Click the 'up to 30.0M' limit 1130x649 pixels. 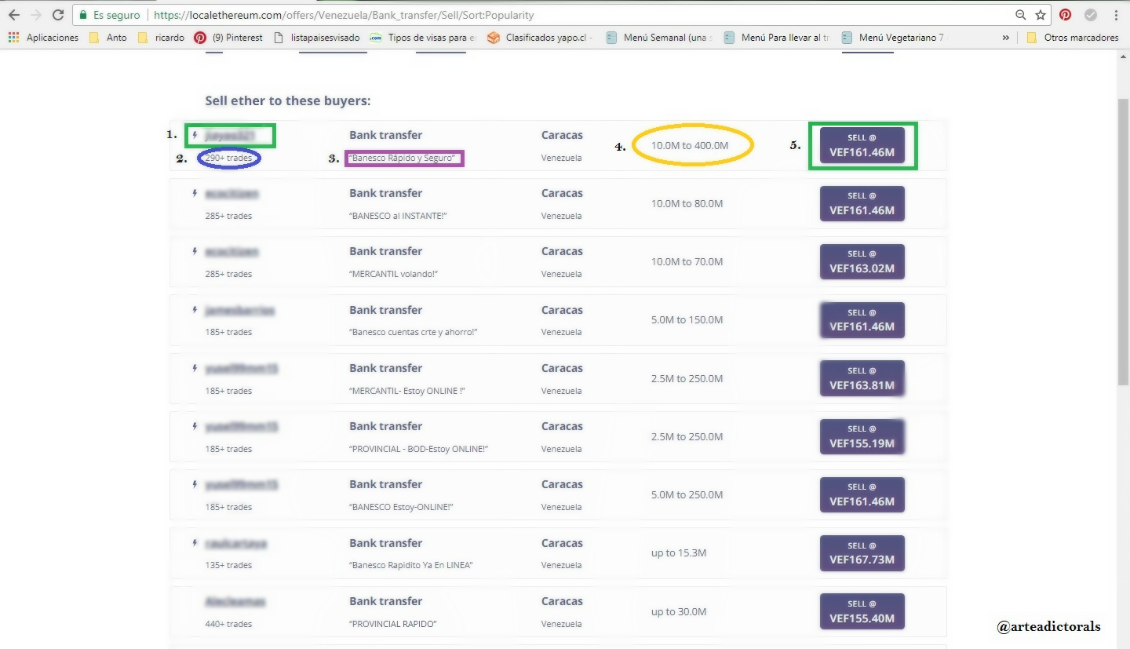[x=679, y=611]
